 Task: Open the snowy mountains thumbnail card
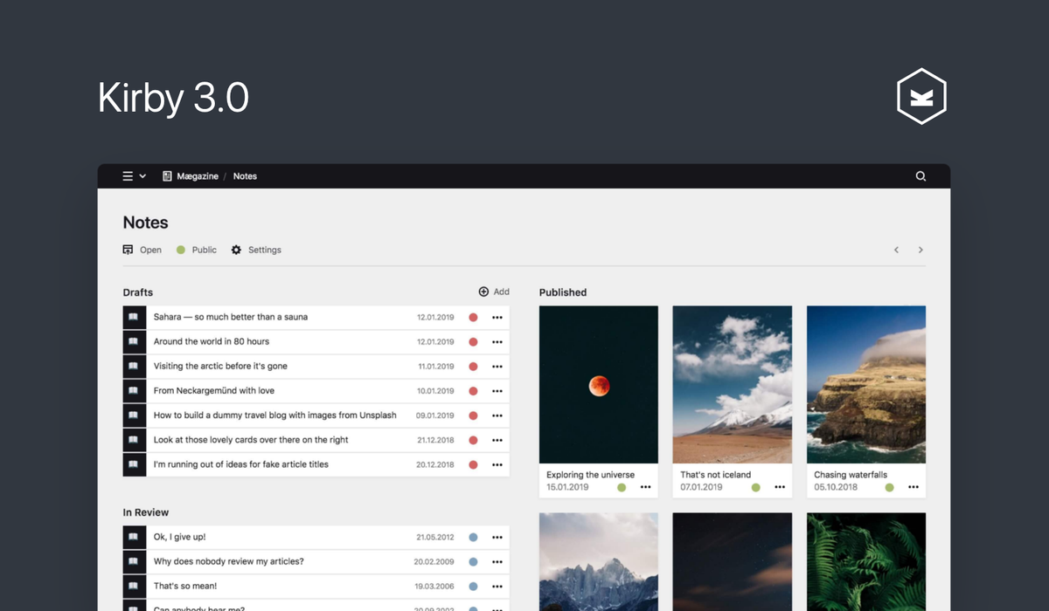(x=599, y=561)
